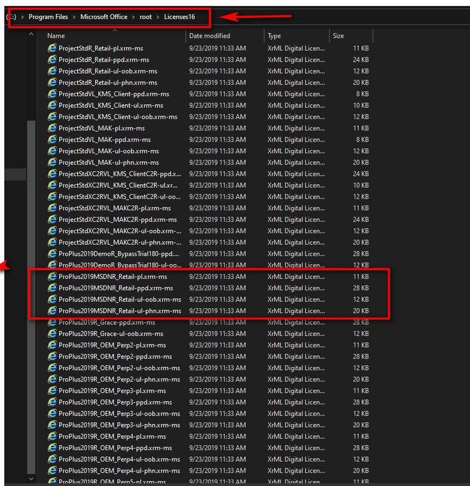The height and width of the screenshot is (486, 470).
Task: Click the icon of ProPlus2019MSDNR_Retail-pl.xrm-ms
Action: pyautogui.click(x=52, y=276)
